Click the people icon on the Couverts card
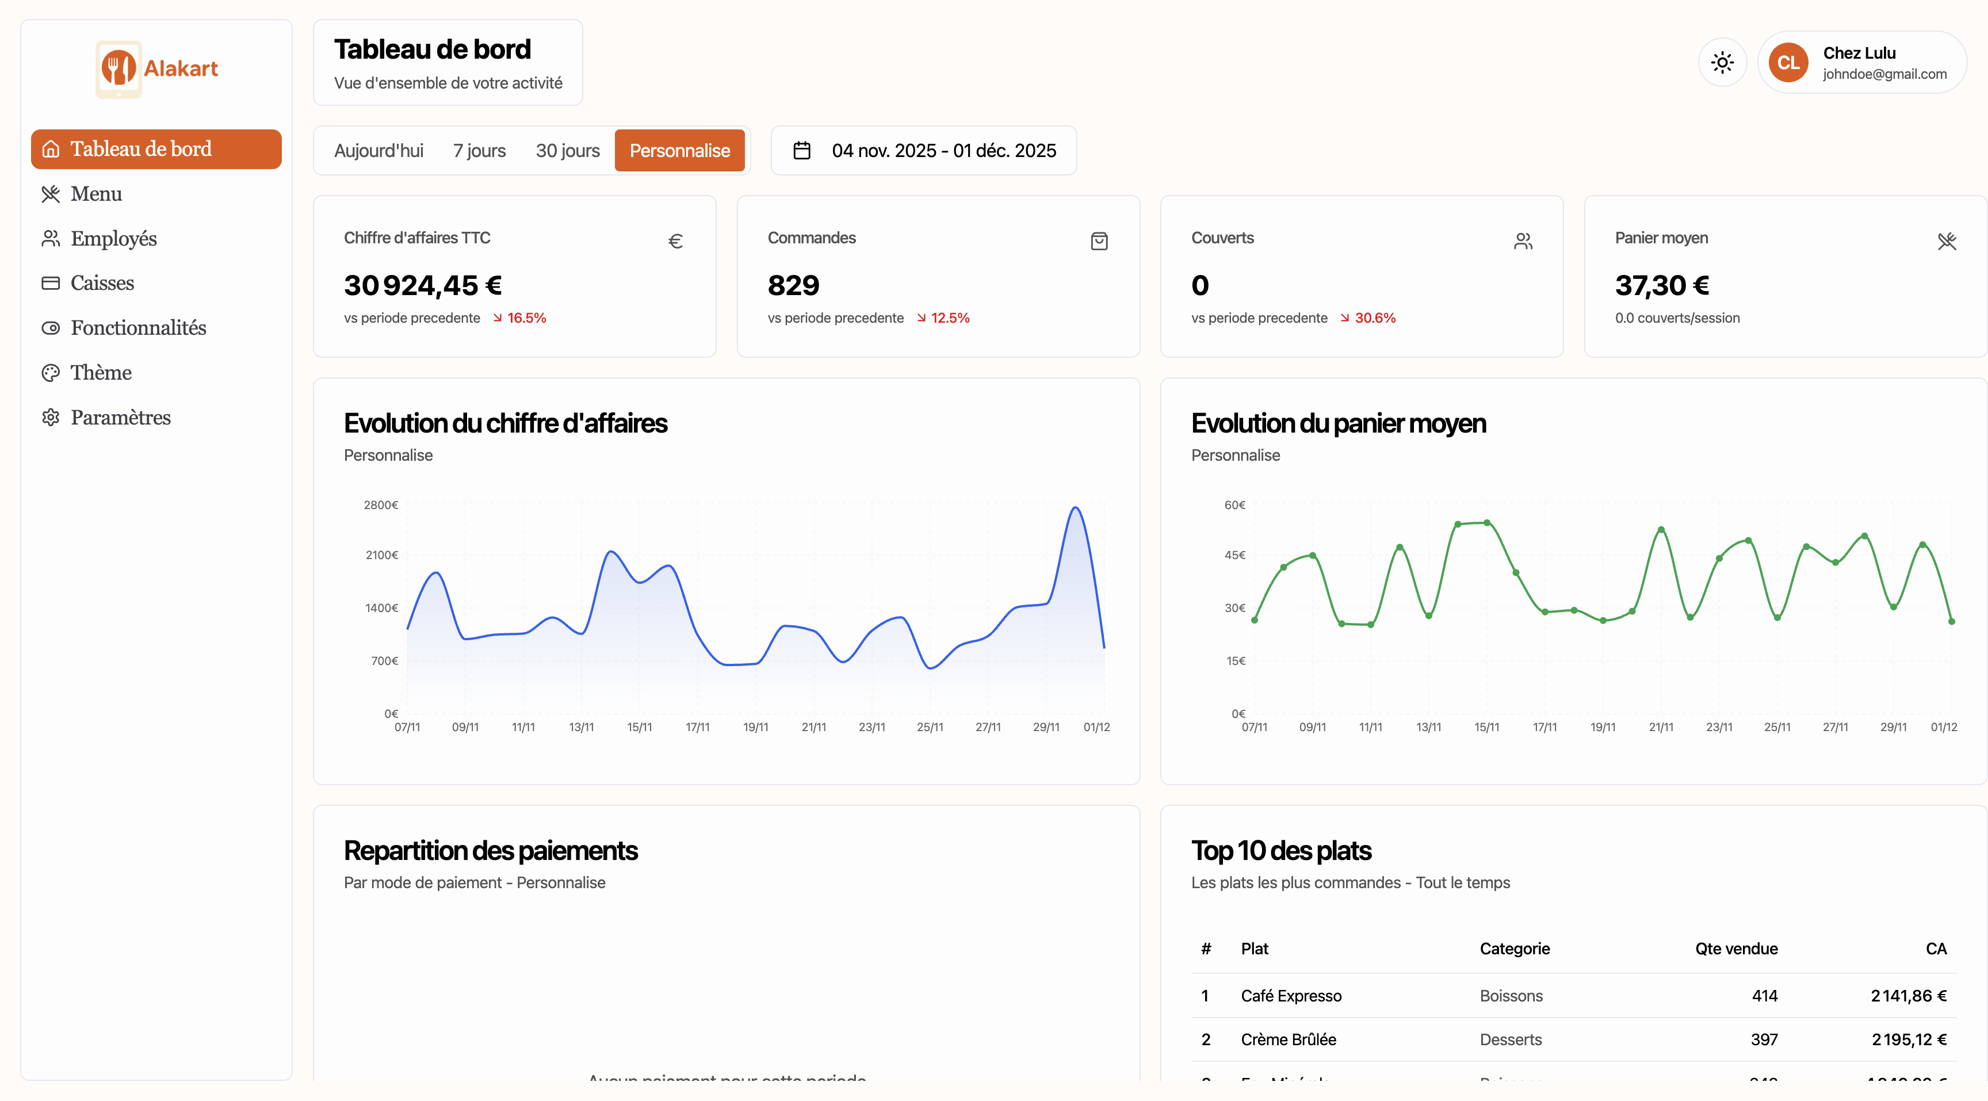Viewport: 1988px width, 1101px height. tap(1523, 240)
